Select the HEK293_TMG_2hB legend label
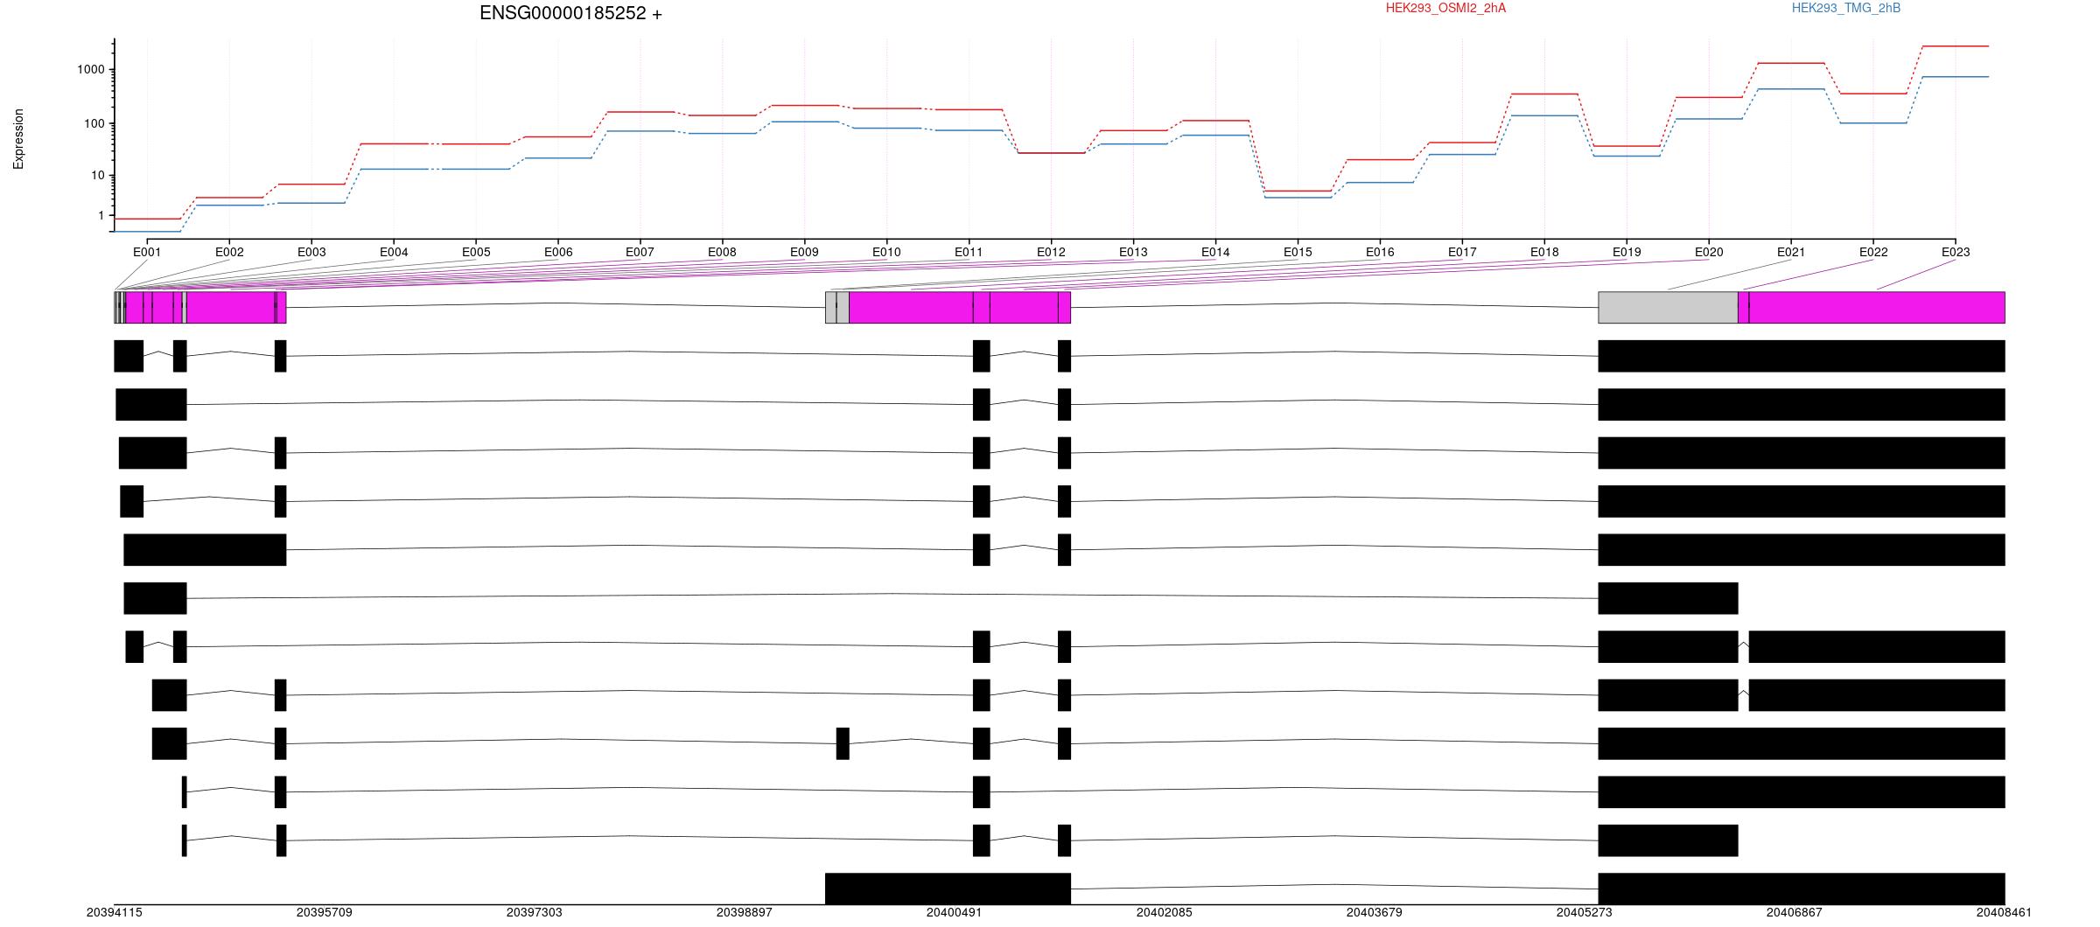2100x927 pixels. [1846, 8]
